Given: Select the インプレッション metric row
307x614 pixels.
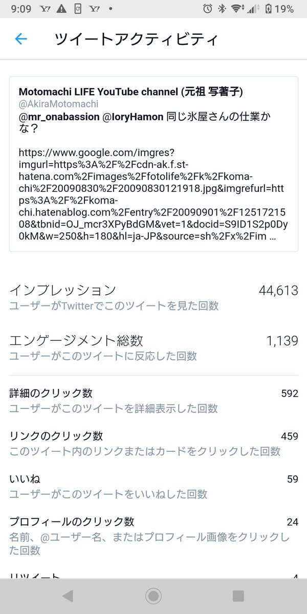Looking at the screenshot, I should (153, 297).
